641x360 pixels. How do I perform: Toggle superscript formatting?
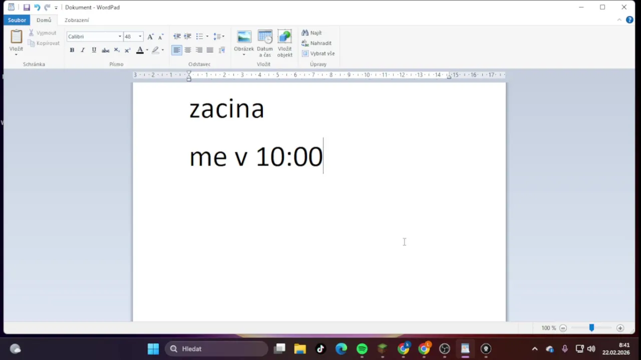pyautogui.click(x=127, y=50)
